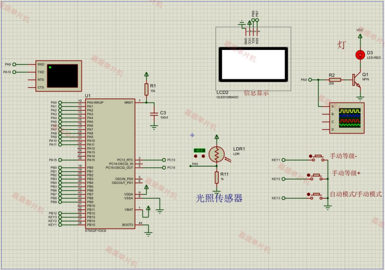Click the VBAT pin label on U1
This screenshot has width=385, height=270.
coord(129,209)
